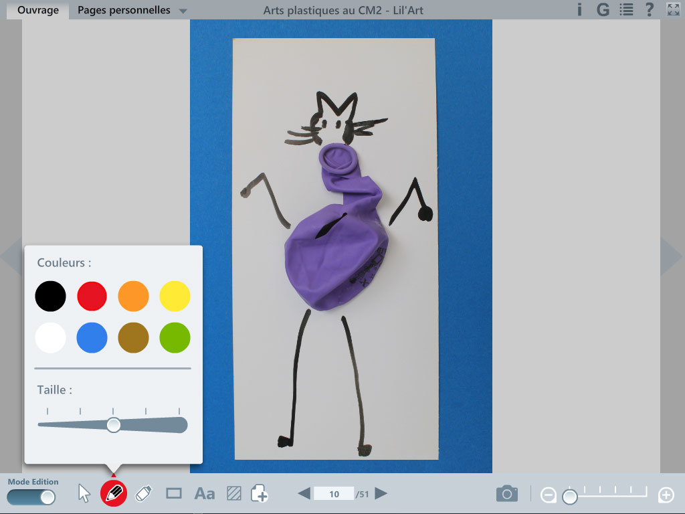Go to previous page via left edge arrow

[x=11, y=257]
